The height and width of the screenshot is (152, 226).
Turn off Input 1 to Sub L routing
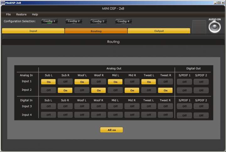48,82
